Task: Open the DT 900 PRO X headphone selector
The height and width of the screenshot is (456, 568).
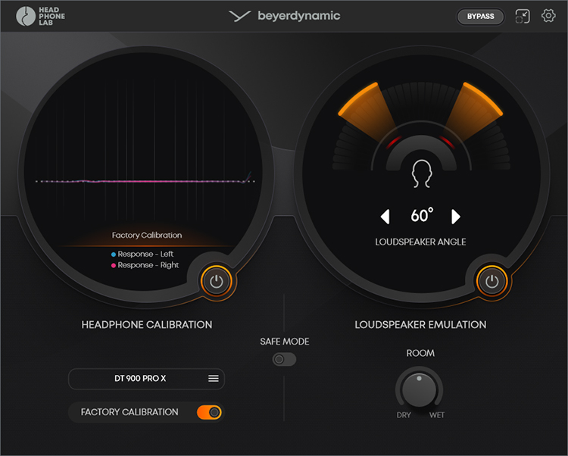Action: (140, 378)
